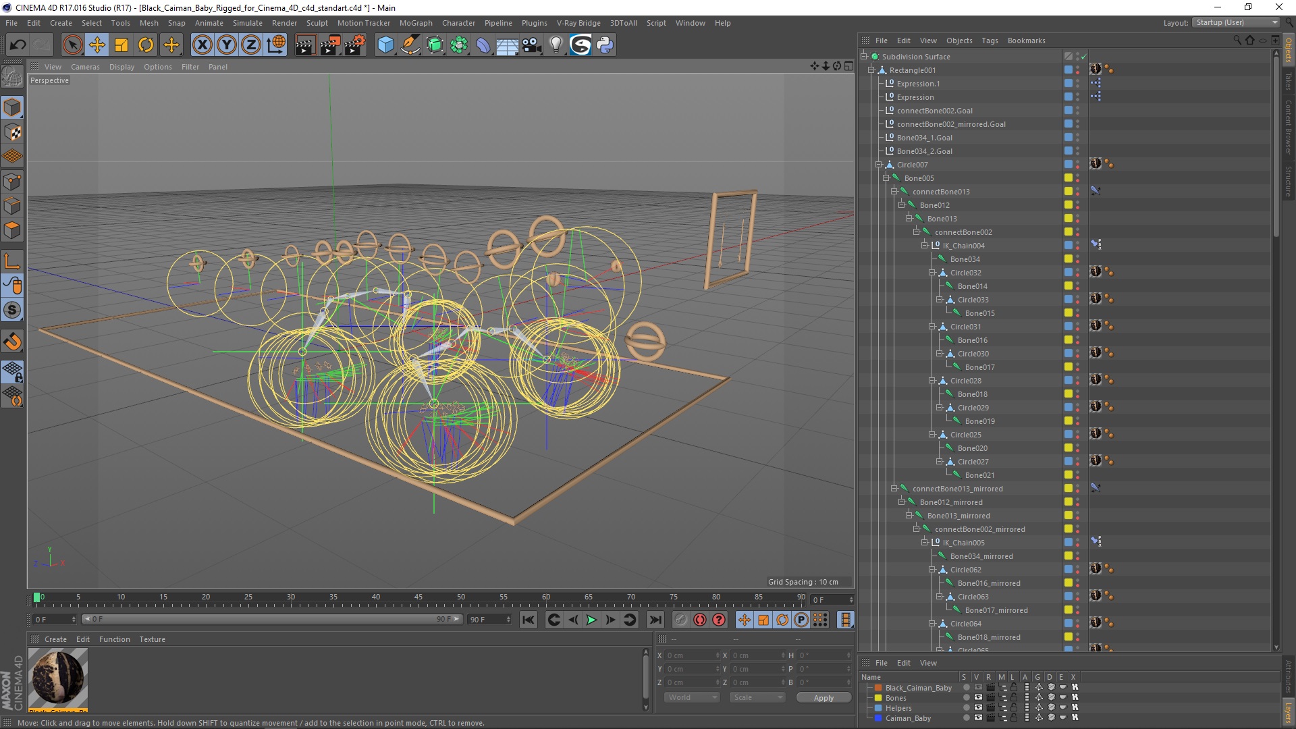Open the Layout Startup dropdown
Viewport: 1296px width, 729px height.
[1236, 22]
